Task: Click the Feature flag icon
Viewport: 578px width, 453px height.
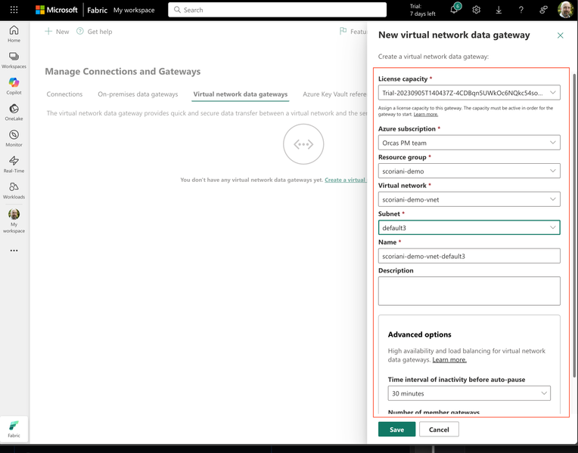Action: (343, 31)
